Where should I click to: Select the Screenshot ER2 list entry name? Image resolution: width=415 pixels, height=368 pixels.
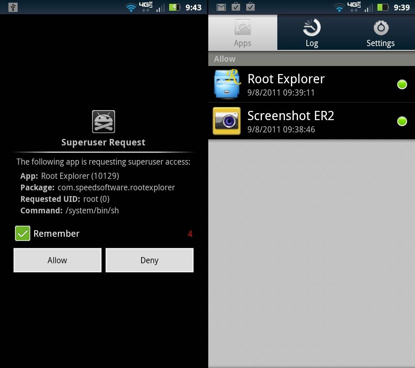coord(291,116)
